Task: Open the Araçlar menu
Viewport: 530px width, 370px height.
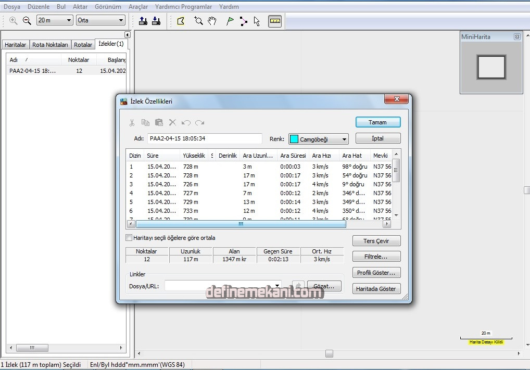Action: pos(138,7)
